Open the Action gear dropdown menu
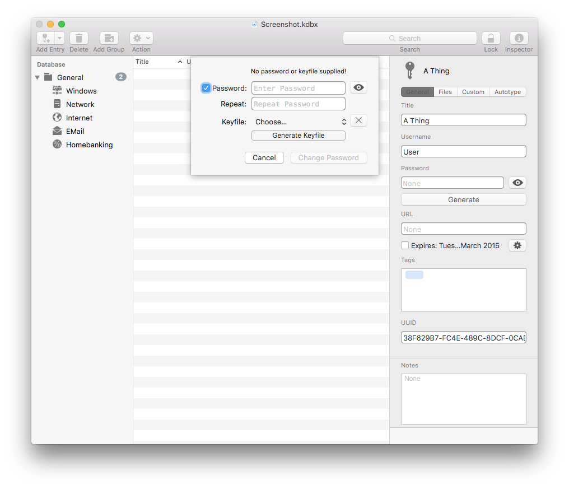569x489 pixels. (141, 38)
